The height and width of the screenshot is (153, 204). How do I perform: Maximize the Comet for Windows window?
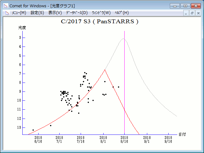[x=185, y=6]
